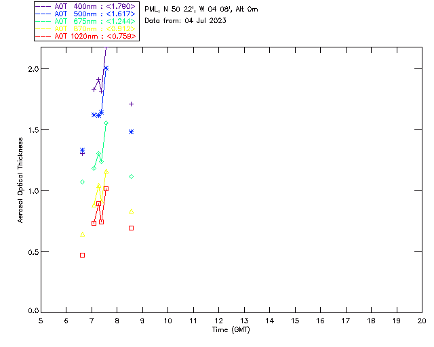Click the x-axis tick label 9

(142, 321)
